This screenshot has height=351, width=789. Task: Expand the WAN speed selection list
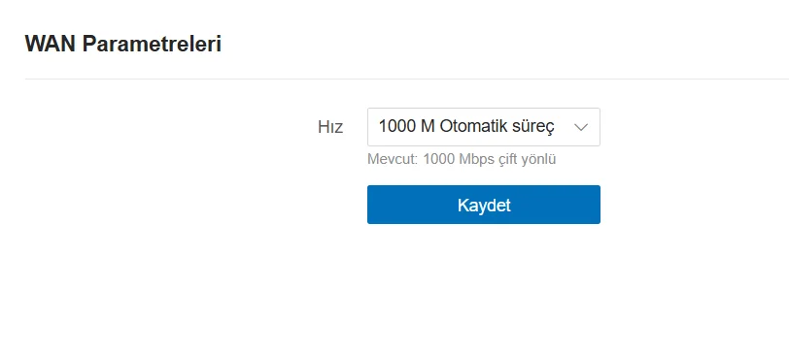pyautogui.click(x=484, y=127)
